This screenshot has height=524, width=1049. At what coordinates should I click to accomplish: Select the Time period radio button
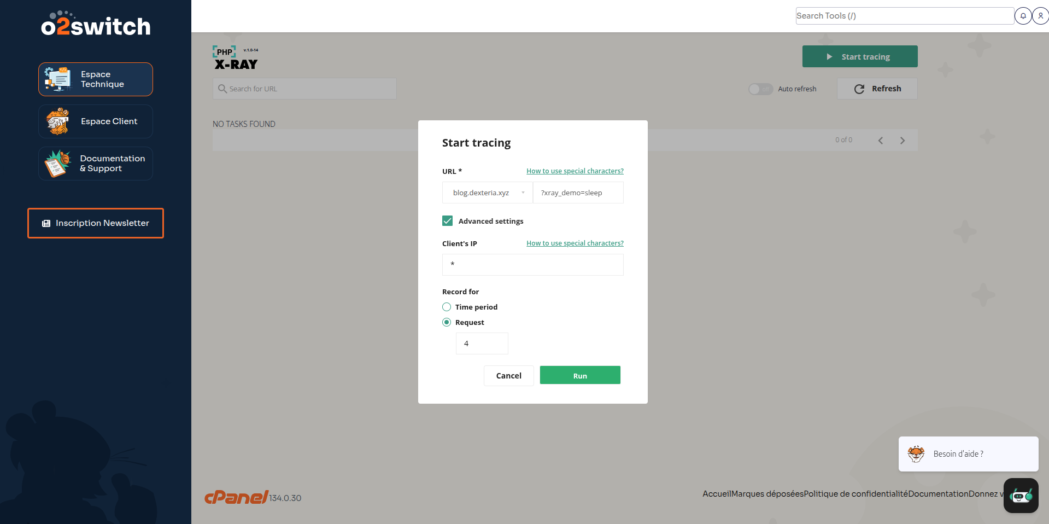coord(447,307)
